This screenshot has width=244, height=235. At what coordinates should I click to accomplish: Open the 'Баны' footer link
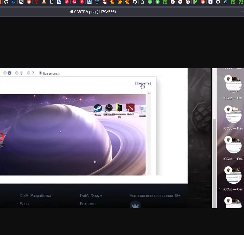[24, 204]
